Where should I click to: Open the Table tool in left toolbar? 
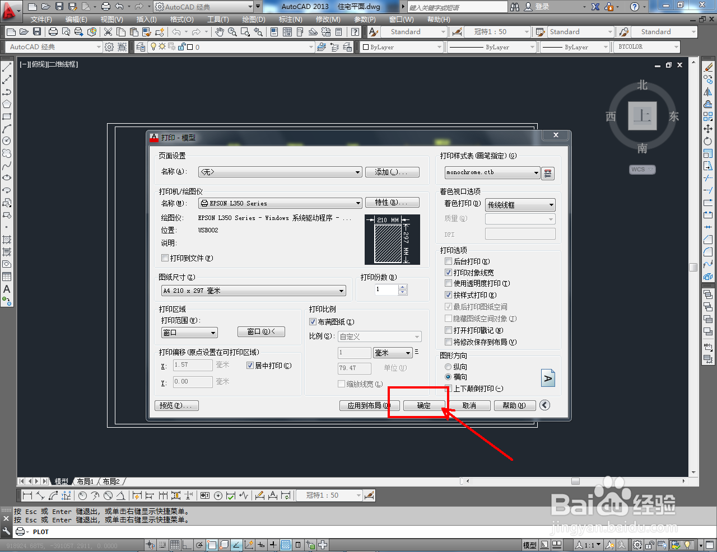(x=7, y=277)
